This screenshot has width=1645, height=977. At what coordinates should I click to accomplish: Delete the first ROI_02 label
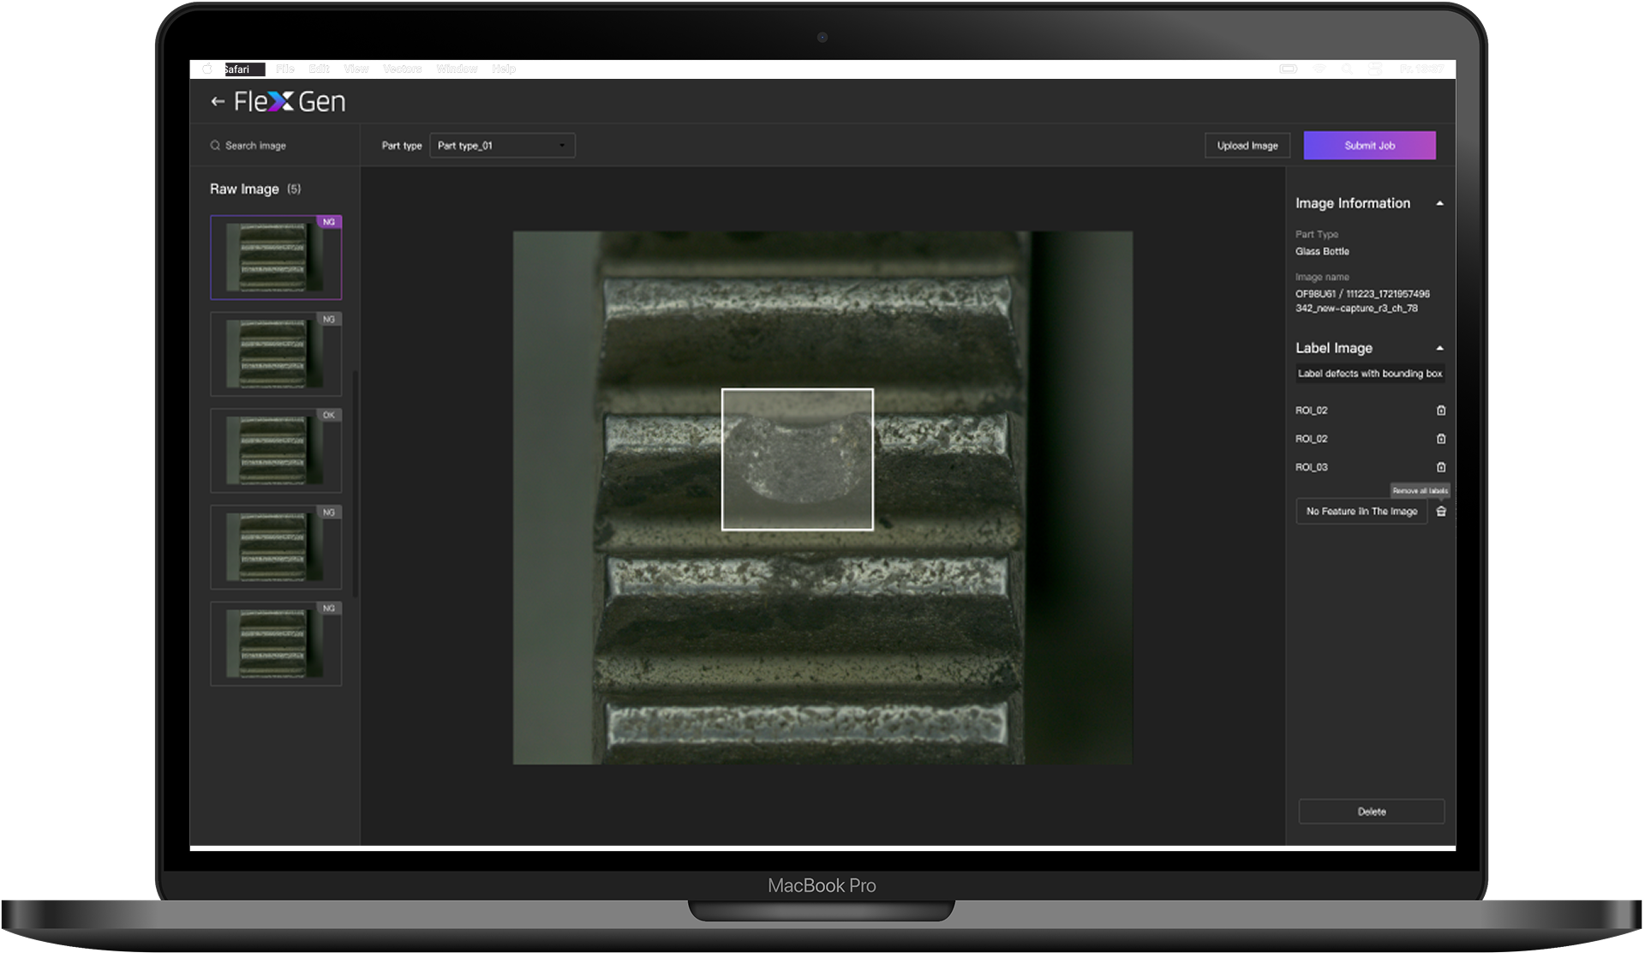(x=1441, y=411)
